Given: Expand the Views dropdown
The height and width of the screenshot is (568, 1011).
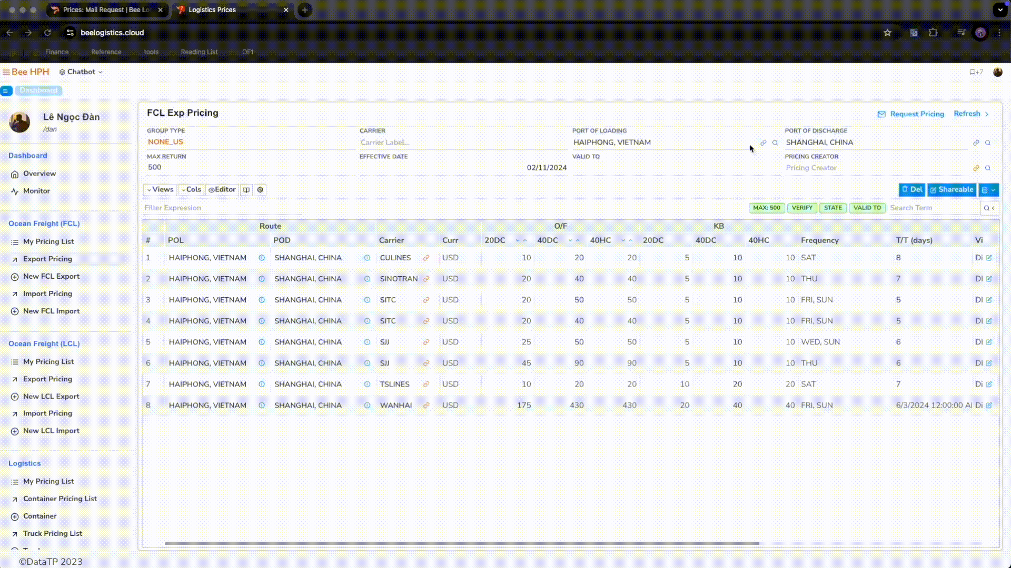Looking at the screenshot, I should [x=160, y=190].
